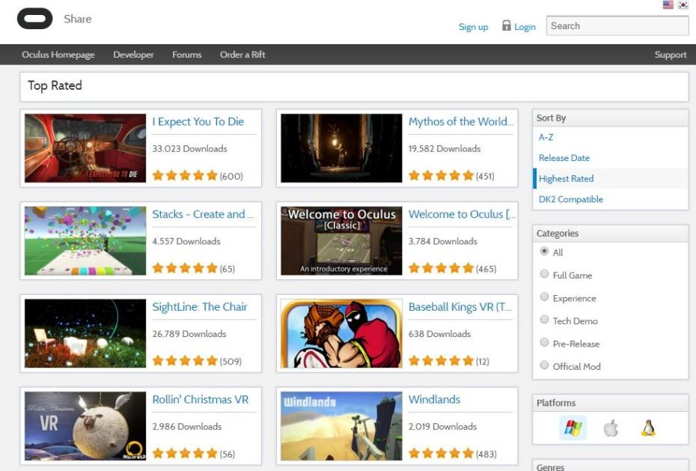This screenshot has width=696, height=471.
Task: Filter by DK2 Compatible
Action: (570, 199)
